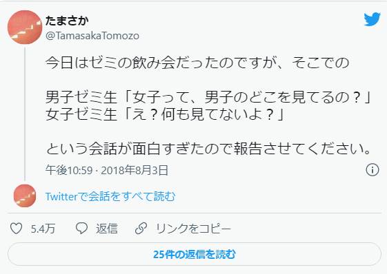Click the vertical thread line under the avatar
This screenshot has width=387, height=274.
25,114
